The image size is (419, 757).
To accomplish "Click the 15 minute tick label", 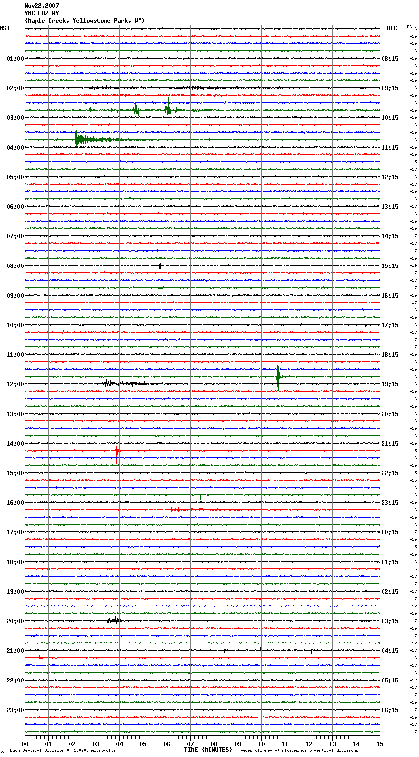I will point(380,744).
